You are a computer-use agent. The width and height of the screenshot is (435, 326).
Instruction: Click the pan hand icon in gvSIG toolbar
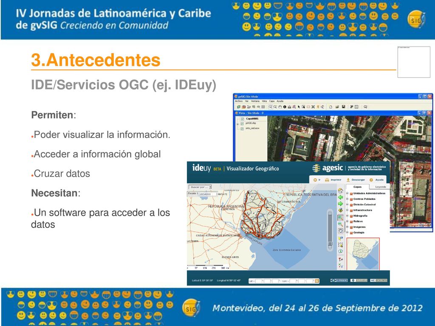point(280,107)
